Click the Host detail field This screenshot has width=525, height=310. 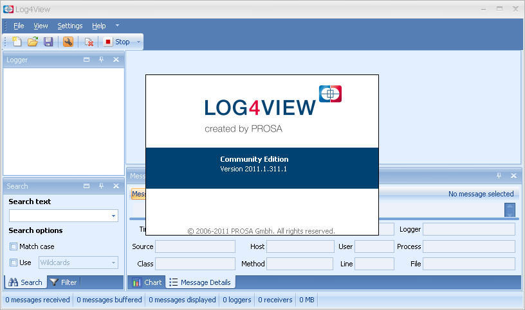click(x=300, y=246)
